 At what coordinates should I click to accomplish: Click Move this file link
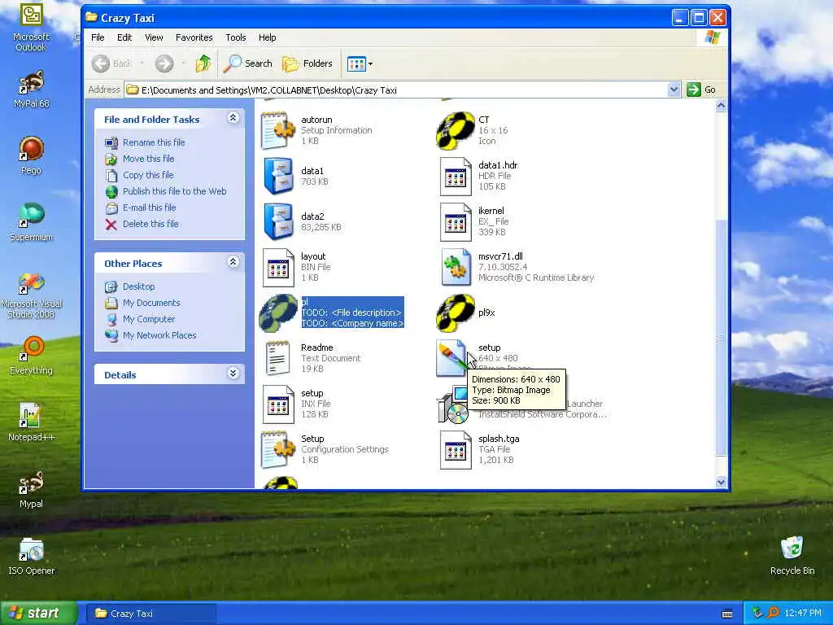point(148,159)
